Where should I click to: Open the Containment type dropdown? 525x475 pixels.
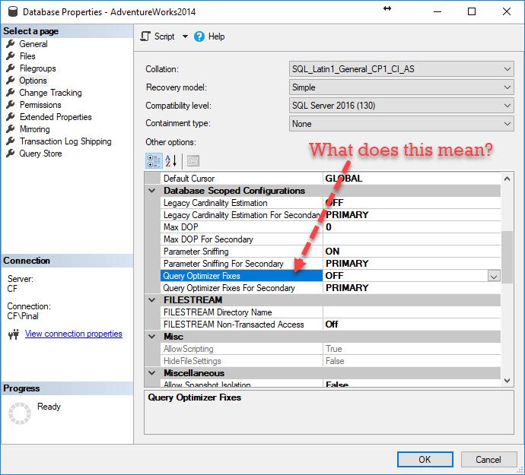(402, 124)
